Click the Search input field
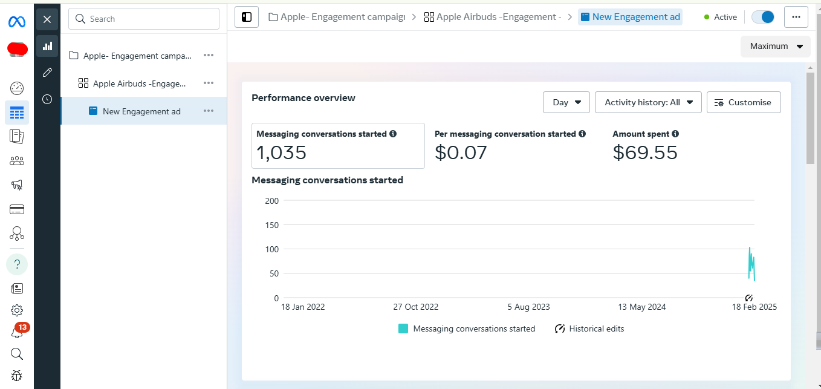Viewport: 821px width, 389px height. (x=144, y=19)
